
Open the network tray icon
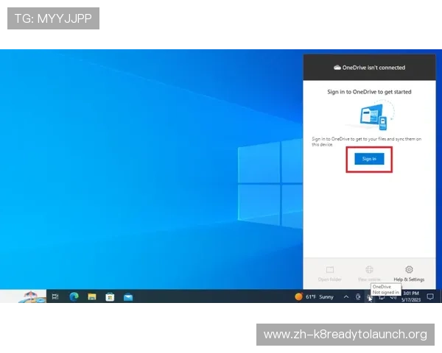click(382, 297)
